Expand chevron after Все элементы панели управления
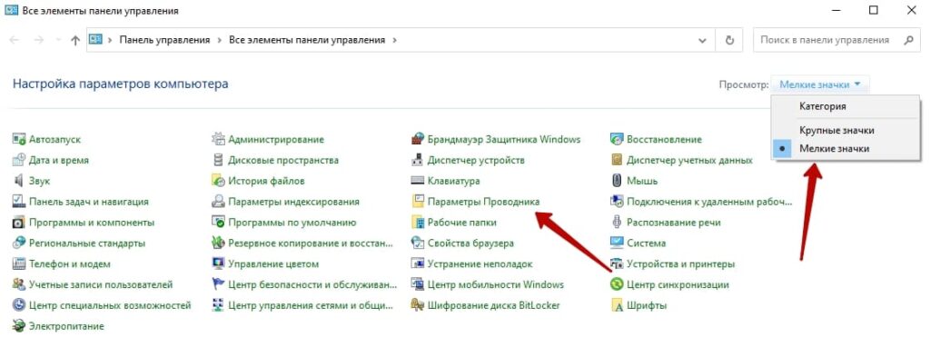The image size is (930, 337). 395,40
